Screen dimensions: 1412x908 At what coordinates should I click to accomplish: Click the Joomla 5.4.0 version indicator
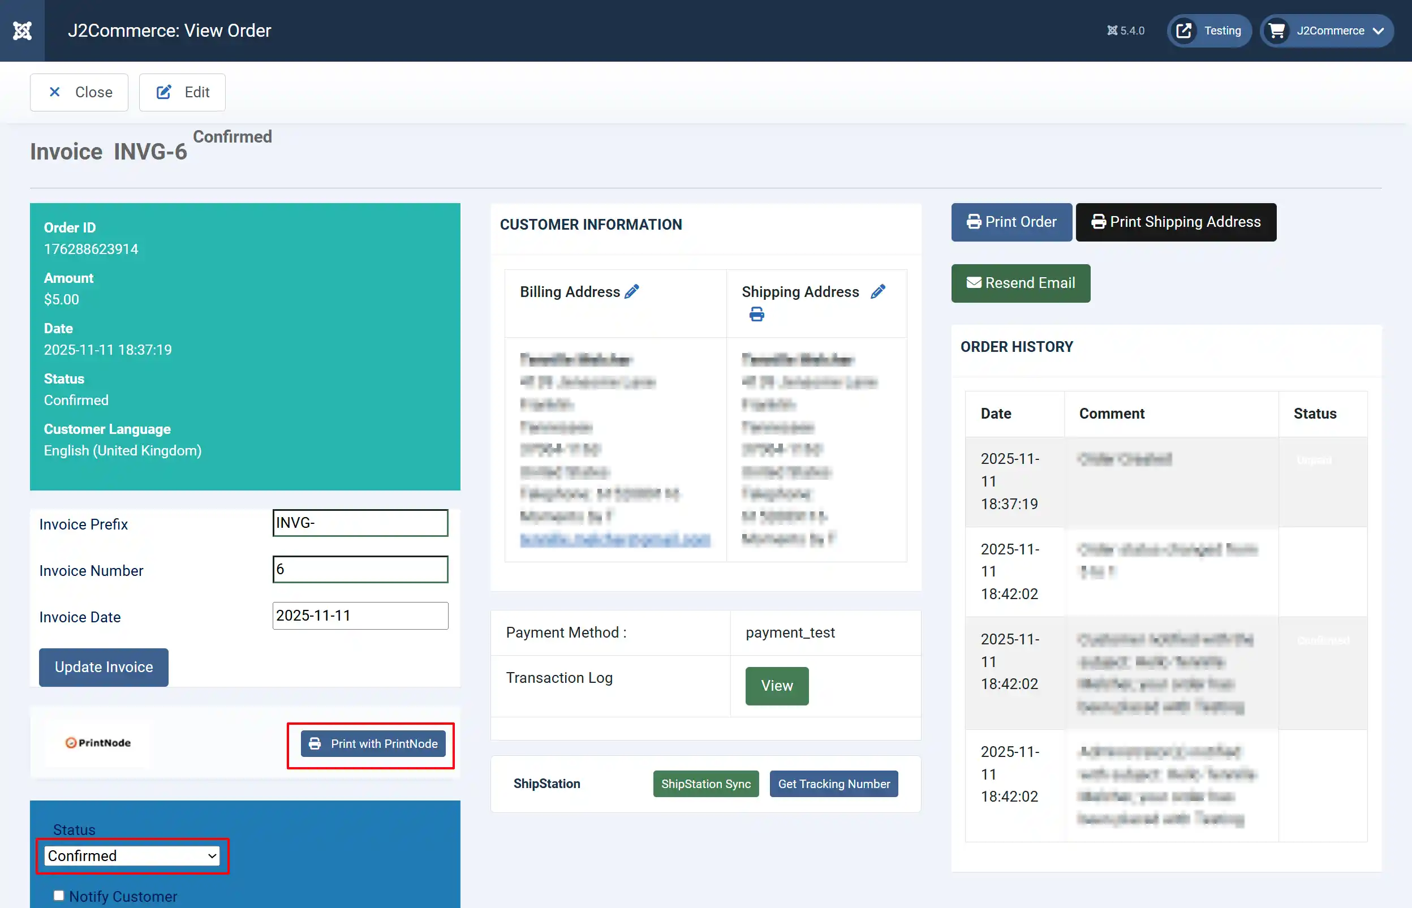point(1126,31)
